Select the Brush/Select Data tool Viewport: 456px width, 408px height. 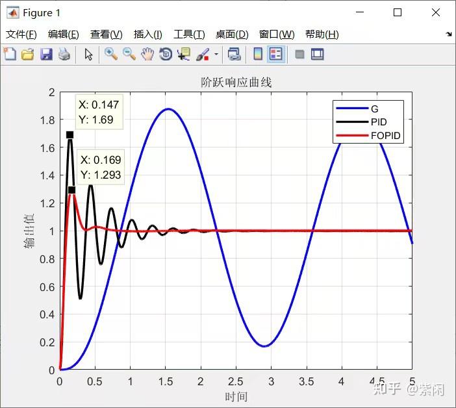[203, 55]
